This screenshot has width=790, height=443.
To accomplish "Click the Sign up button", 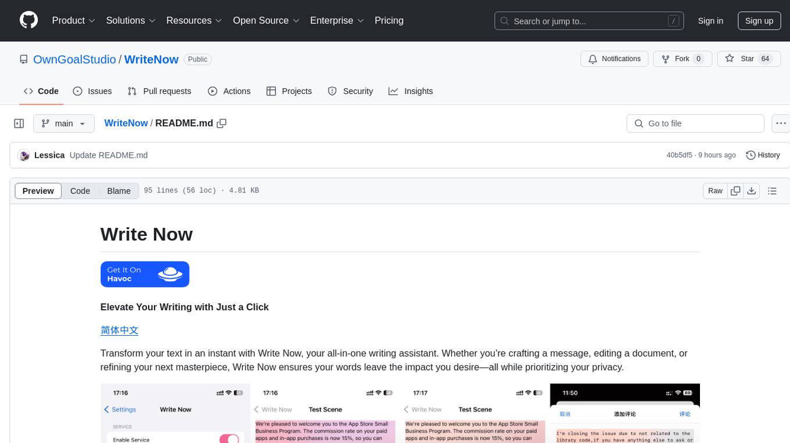I will 759,21.
